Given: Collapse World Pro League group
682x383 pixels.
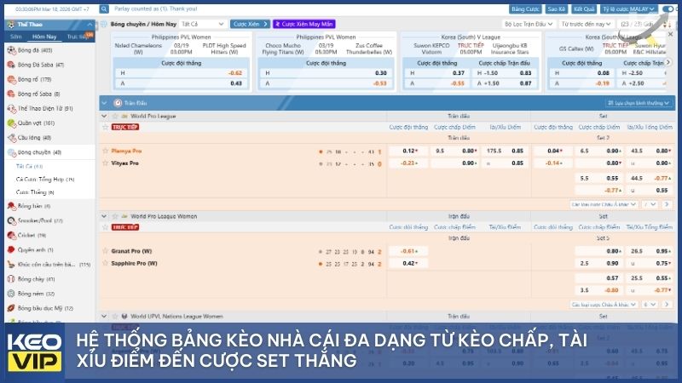Looking at the screenshot, I should (104, 117).
